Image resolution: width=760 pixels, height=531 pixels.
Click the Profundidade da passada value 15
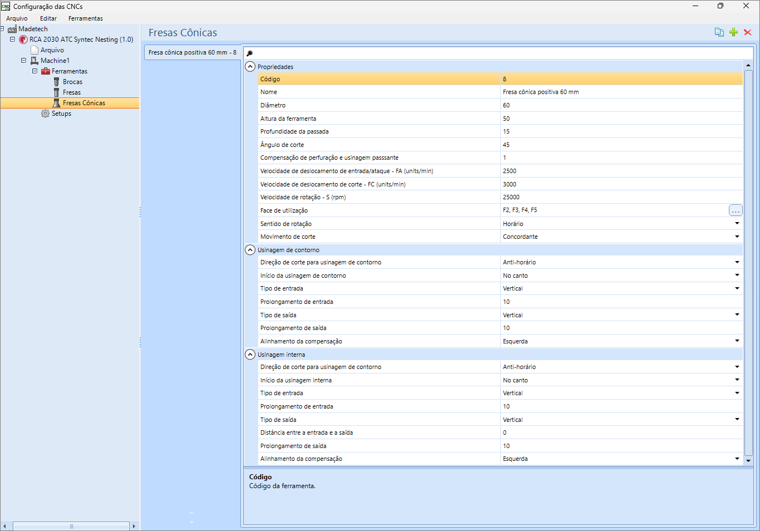tap(621, 131)
